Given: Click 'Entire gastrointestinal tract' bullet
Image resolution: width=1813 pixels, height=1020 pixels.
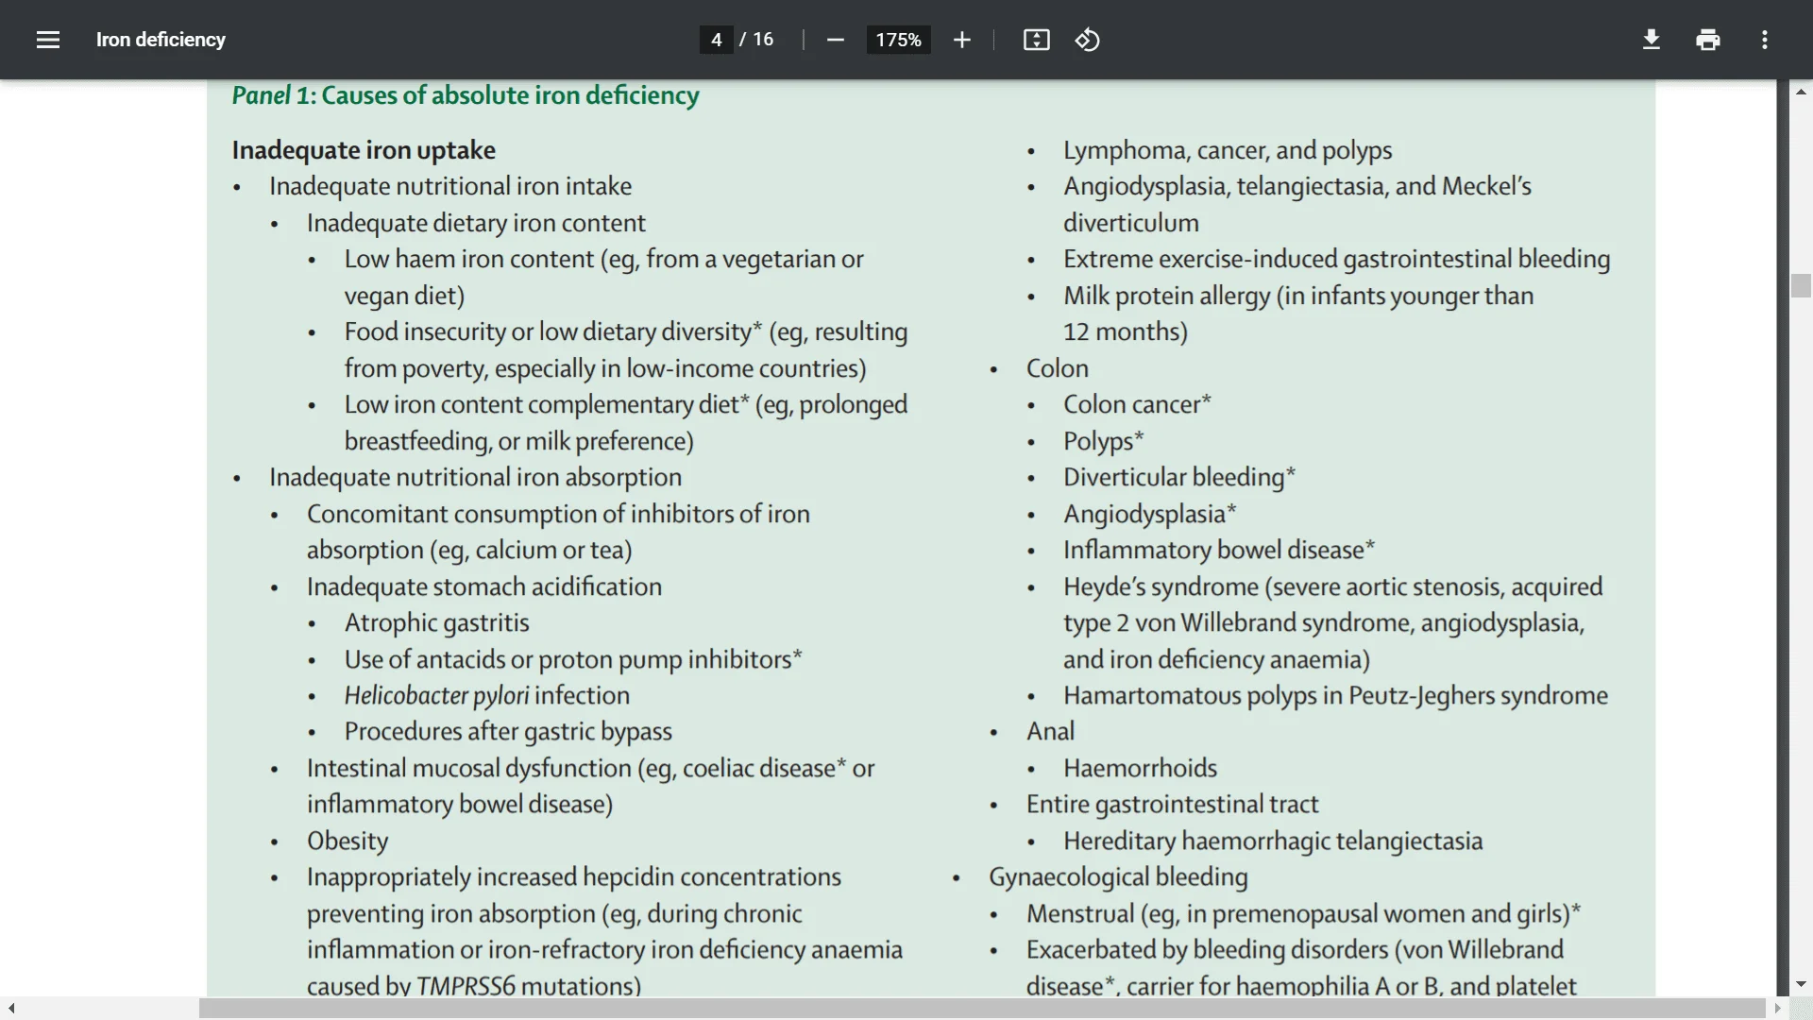Looking at the screenshot, I should (x=1172, y=804).
